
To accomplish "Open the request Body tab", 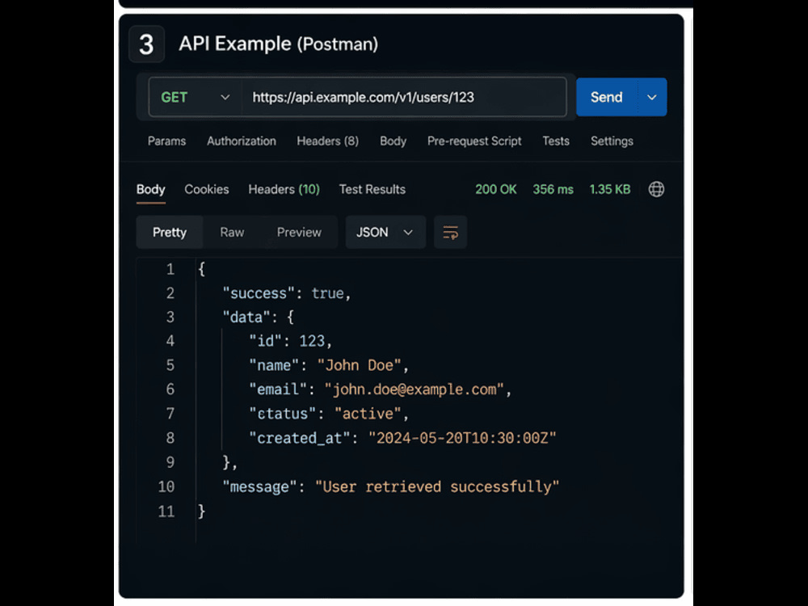I will pos(393,141).
